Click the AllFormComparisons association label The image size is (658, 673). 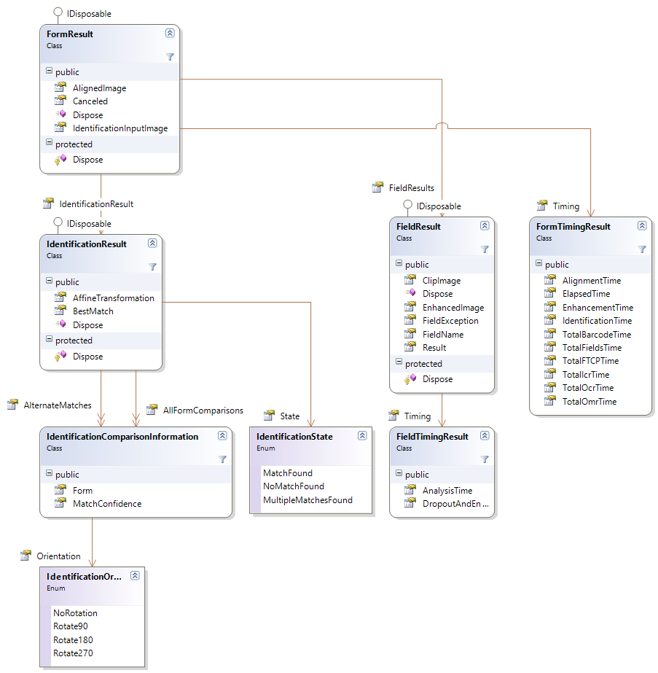203,411
